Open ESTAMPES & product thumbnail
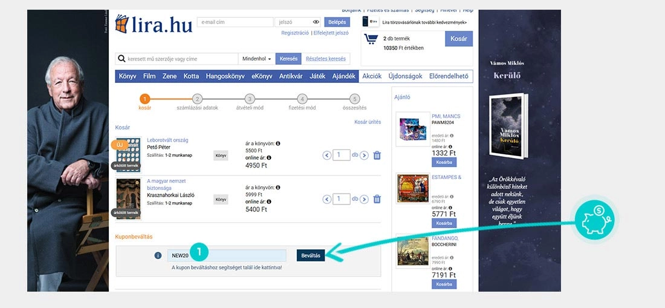 (413, 188)
